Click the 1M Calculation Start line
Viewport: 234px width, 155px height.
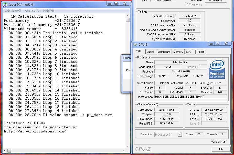(x=53, y=16)
